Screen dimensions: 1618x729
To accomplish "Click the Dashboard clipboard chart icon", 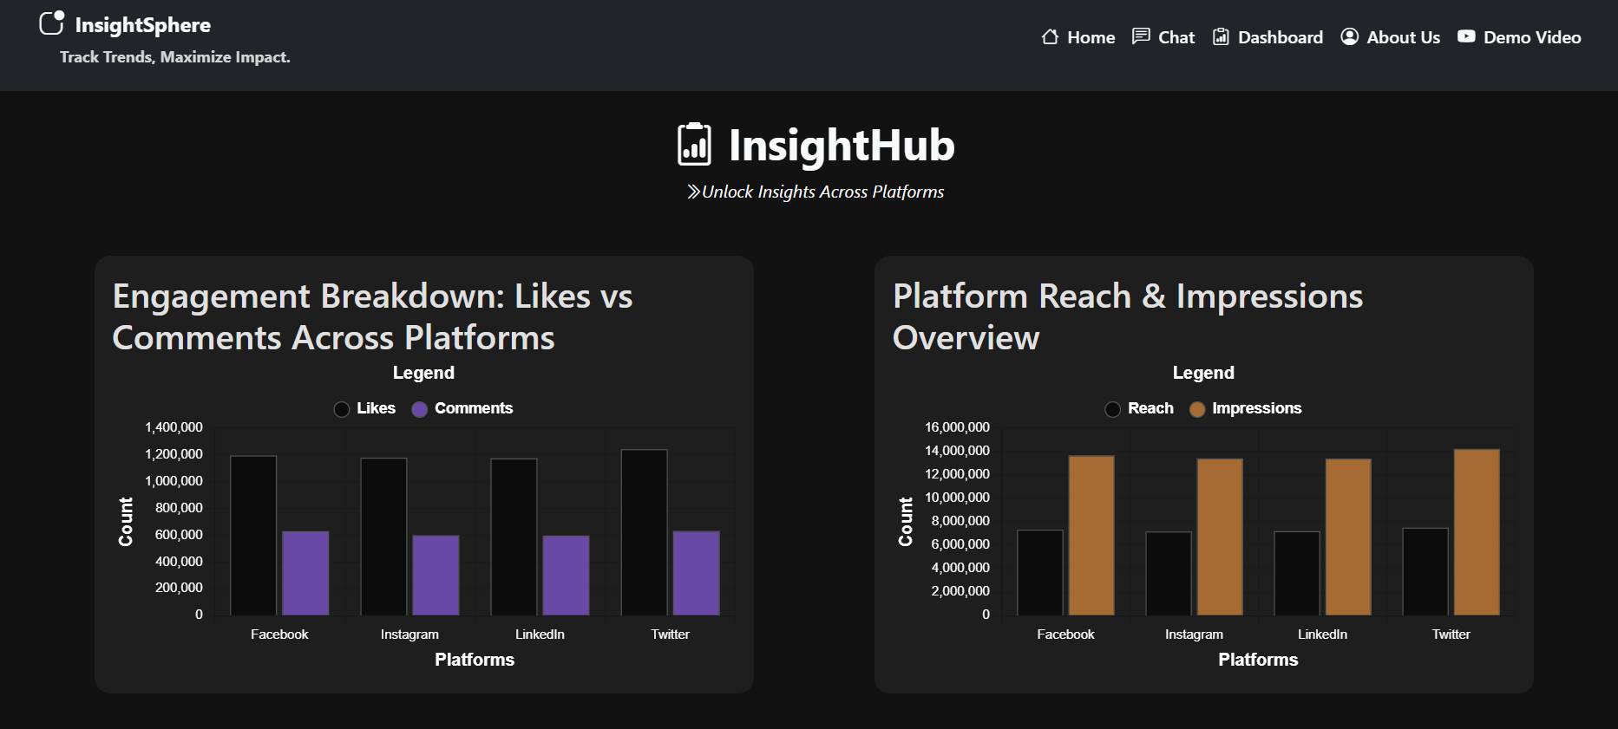I will pyautogui.click(x=1221, y=36).
